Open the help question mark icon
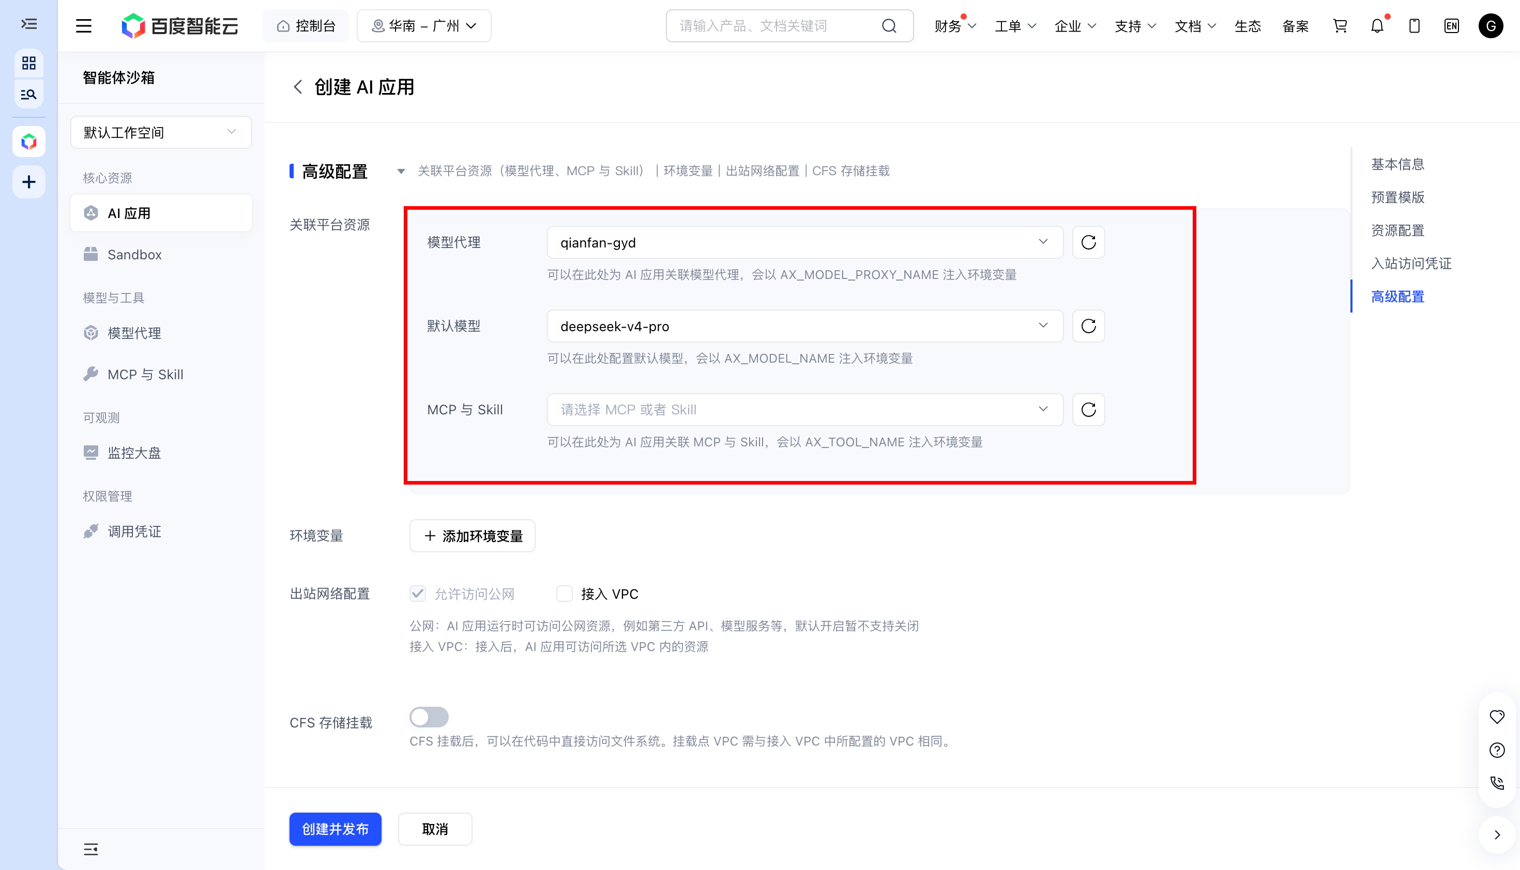This screenshot has height=870, width=1520. (1497, 750)
